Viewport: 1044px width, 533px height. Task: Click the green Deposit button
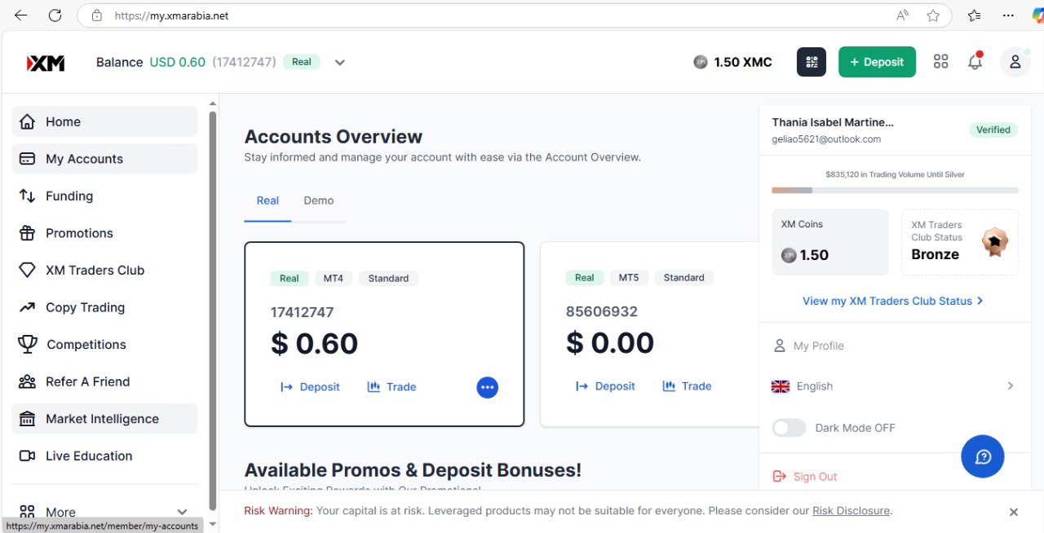click(877, 62)
